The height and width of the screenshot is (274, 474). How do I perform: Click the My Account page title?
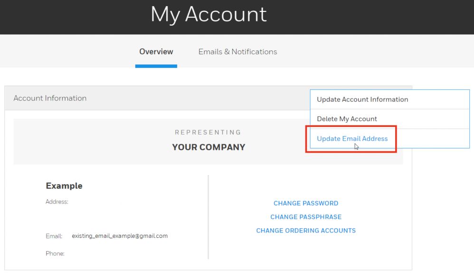point(208,15)
